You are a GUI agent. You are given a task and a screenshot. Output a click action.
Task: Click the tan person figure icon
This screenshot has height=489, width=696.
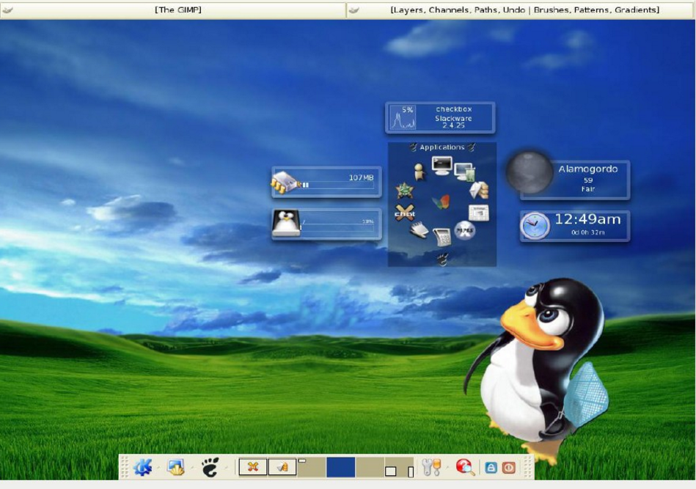point(419,172)
